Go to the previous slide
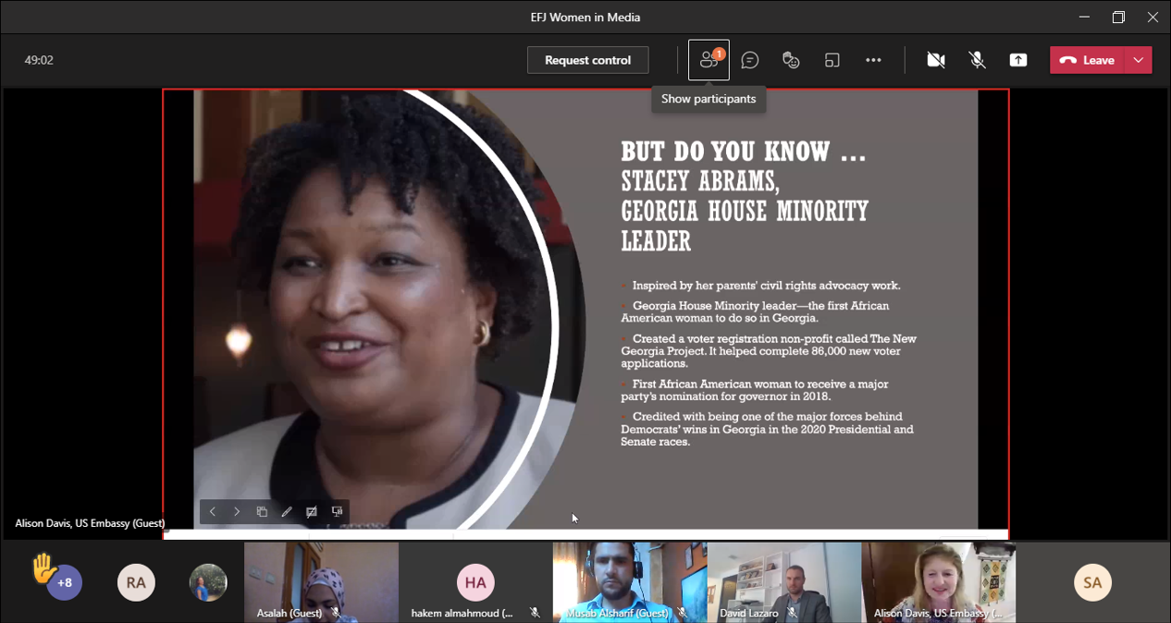 [213, 511]
